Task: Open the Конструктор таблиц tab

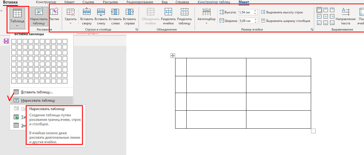Action: pyautogui.click(x=214, y=2)
